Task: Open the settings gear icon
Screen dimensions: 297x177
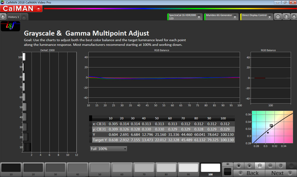Action: (278, 17)
